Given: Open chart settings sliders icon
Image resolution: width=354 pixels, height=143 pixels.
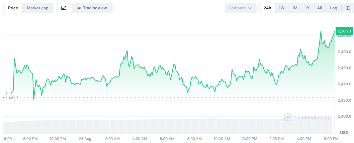Looking at the screenshot, I should (x=348, y=8).
